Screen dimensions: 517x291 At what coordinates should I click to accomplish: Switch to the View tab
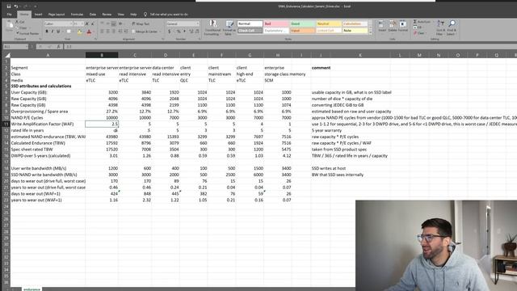coord(120,15)
